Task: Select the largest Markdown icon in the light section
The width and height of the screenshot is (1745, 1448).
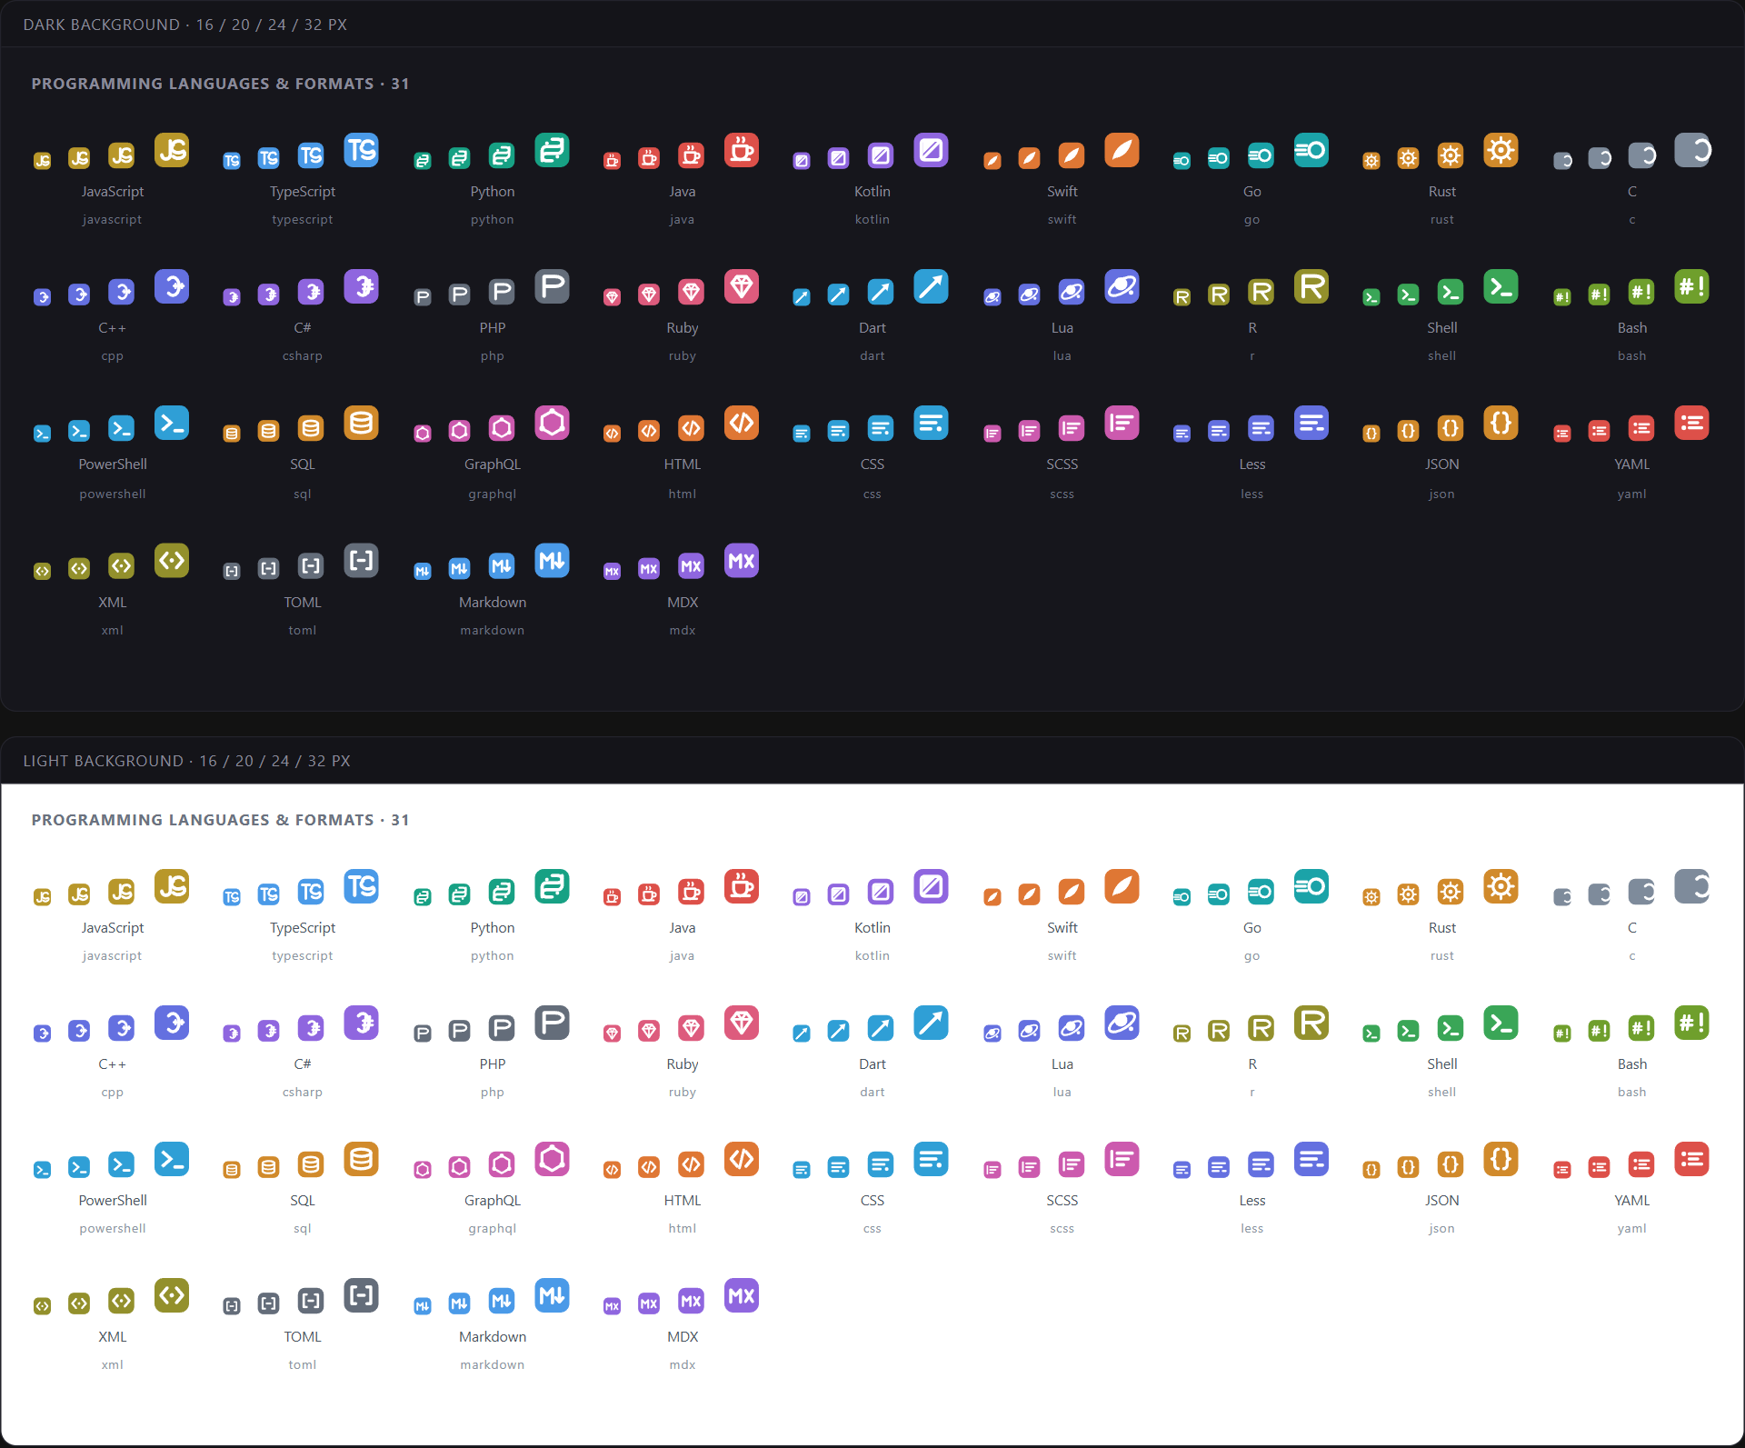Action: pos(552,1295)
